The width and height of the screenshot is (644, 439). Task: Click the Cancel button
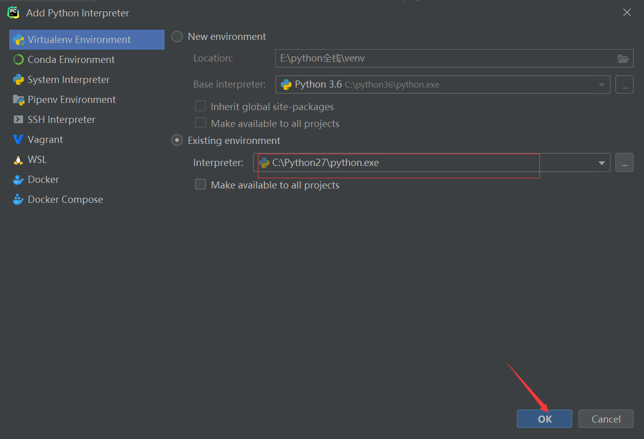click(606, 419)
